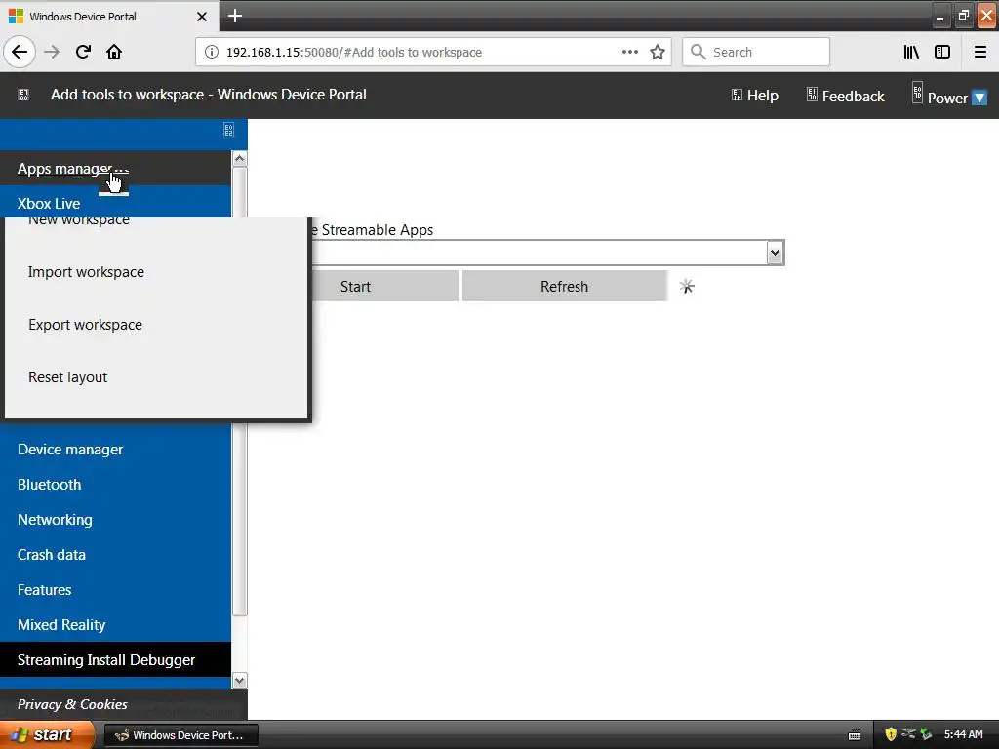Click the taskbar clock 5:44 AM
This screenshot has height=749, width=999.
pyautogui.click(x=963, y=734)
